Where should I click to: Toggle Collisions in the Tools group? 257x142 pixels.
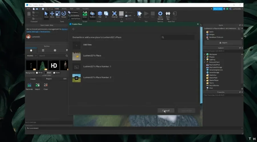tap(73, 12)
